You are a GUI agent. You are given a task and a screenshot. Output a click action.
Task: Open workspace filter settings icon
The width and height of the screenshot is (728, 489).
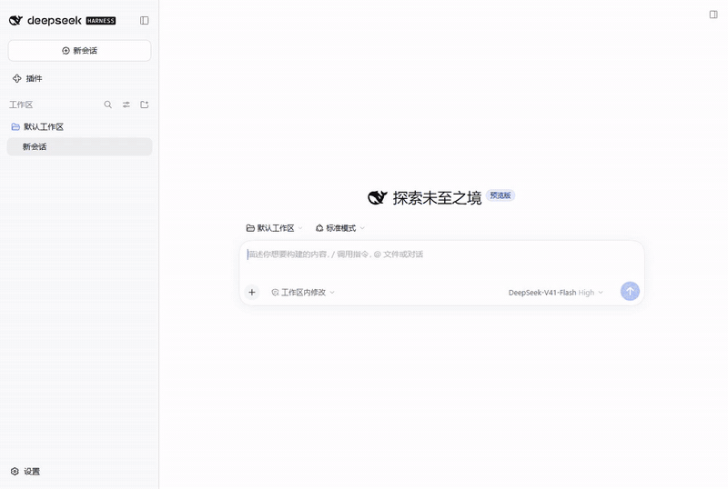click(126, 105)
